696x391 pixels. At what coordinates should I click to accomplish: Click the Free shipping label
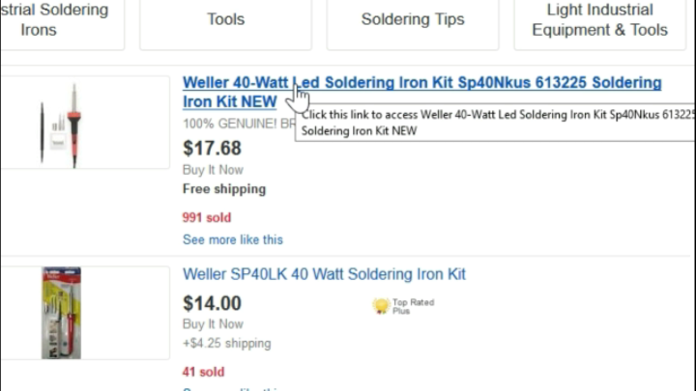[x=223, y=188]
